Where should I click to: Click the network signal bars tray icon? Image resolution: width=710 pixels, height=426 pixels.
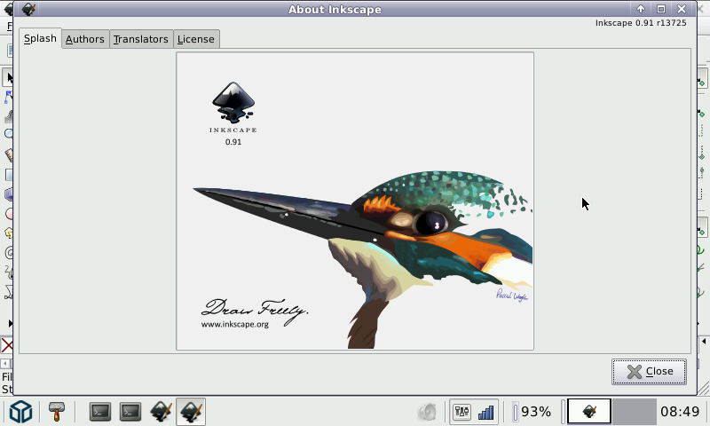485,412
